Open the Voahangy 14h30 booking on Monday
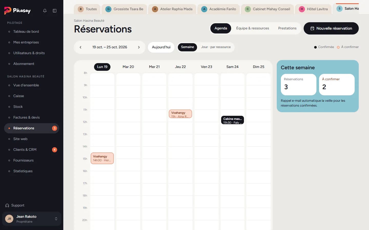Screen dimensions: 369x230 click(102, 158)
